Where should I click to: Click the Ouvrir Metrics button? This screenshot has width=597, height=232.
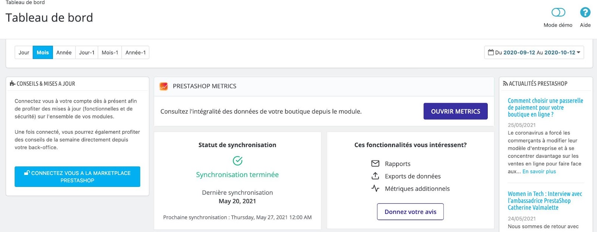coord(456,111)
